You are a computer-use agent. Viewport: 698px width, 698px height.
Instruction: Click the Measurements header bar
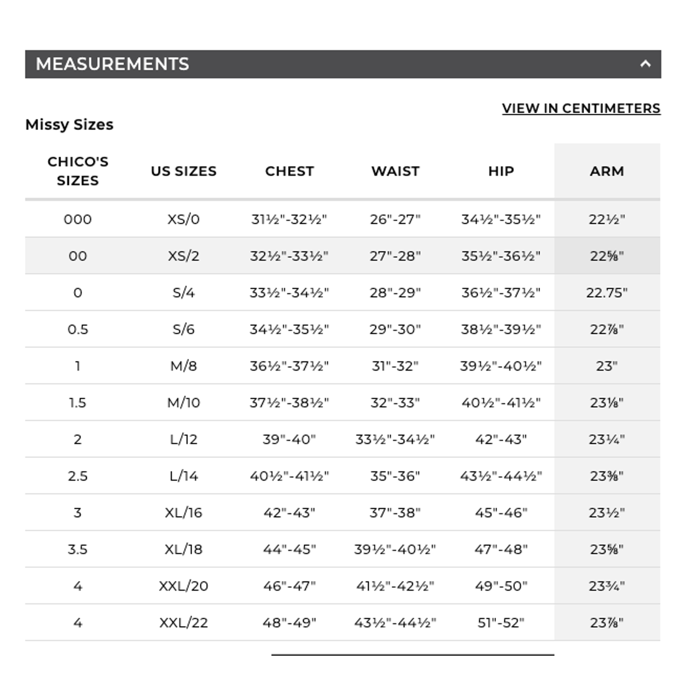[x=343, y=64]
